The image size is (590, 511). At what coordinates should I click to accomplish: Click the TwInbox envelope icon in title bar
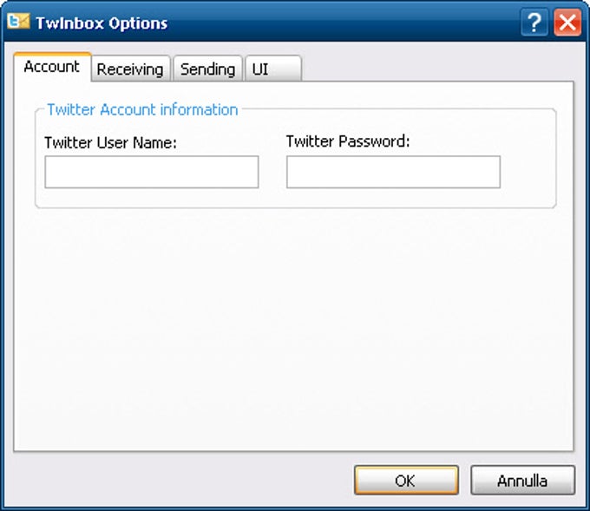tap(18, 22)
